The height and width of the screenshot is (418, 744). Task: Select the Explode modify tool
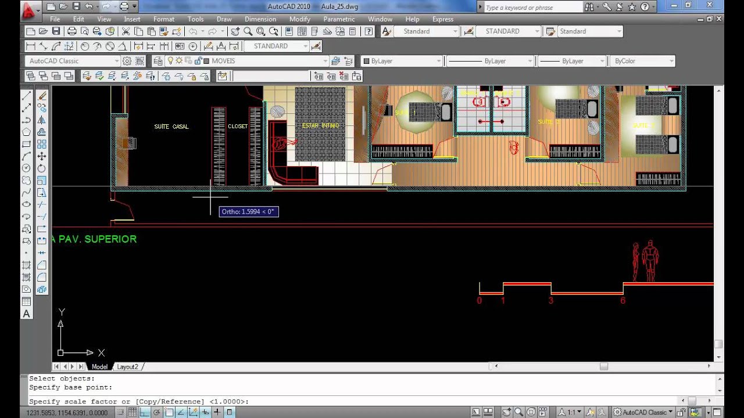pyautogui.click(x=42, y=290)
